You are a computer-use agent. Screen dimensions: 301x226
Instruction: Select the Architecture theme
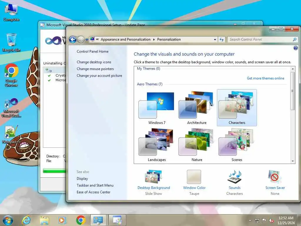point(197,108)
